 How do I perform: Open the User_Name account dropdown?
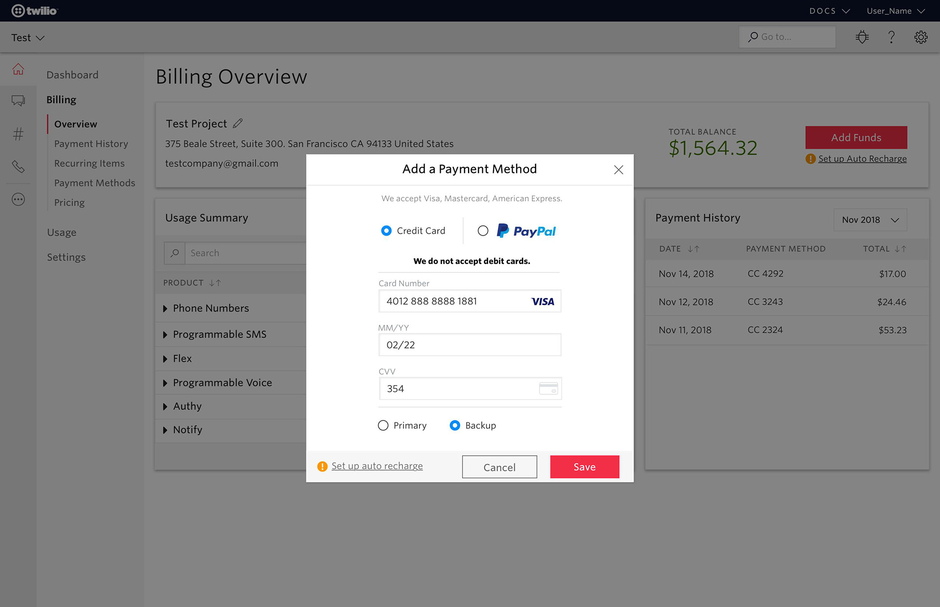895,11
